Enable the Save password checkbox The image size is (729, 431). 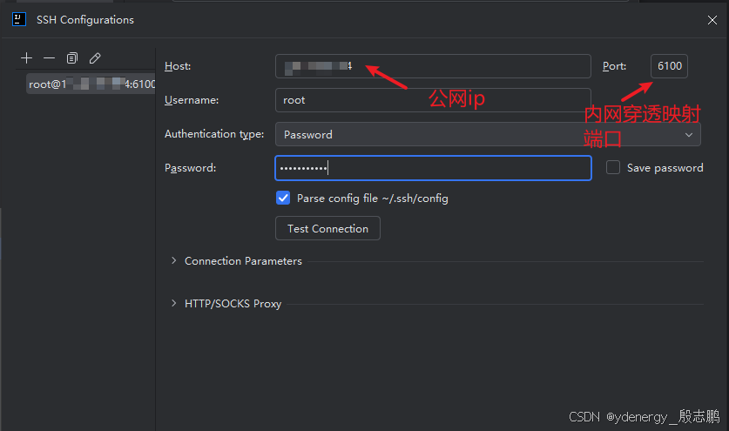[613, 167]
